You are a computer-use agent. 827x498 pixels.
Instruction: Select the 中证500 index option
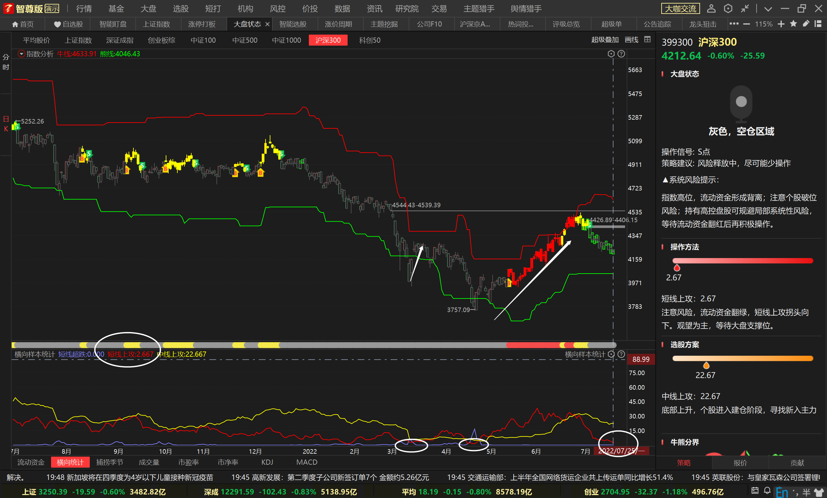245,40
